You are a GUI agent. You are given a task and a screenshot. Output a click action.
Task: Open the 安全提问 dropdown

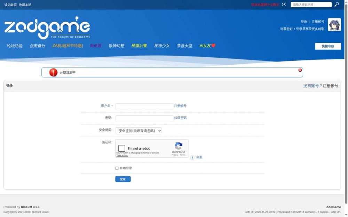[x=138, y=131]
